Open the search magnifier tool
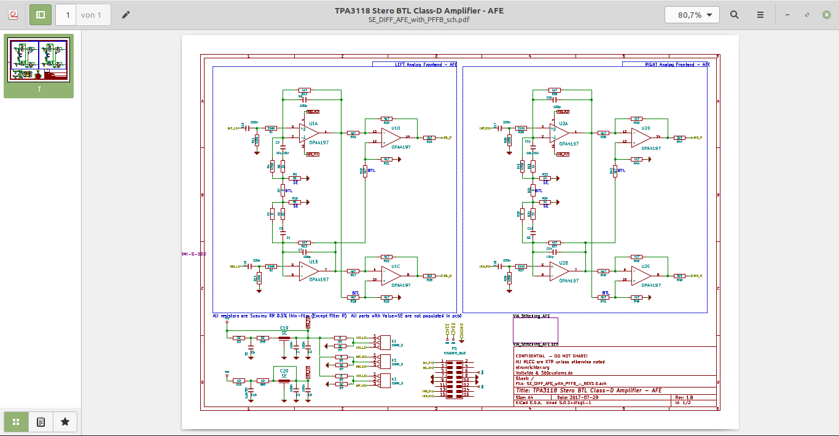This screenshot has height=436, width=839. (735, 15)
